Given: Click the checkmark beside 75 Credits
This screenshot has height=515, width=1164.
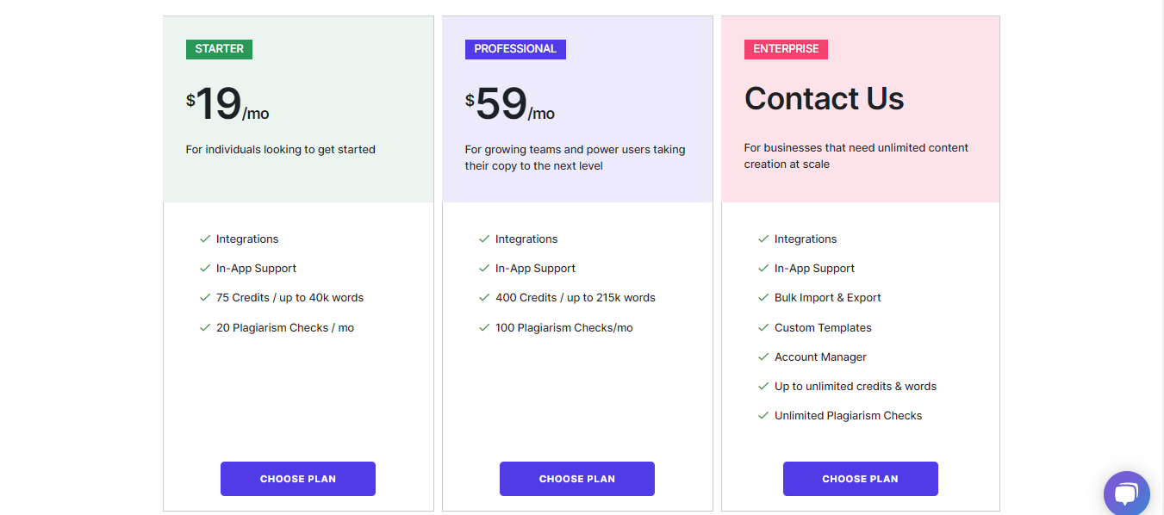Looking at the screenshot, I should pyautogui.click(x=205, y=297).
